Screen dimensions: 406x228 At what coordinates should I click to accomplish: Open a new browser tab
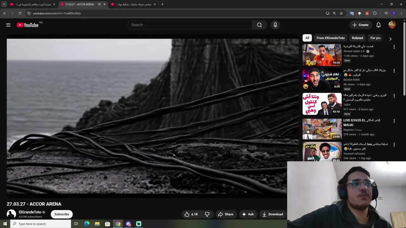pos(162,4)
